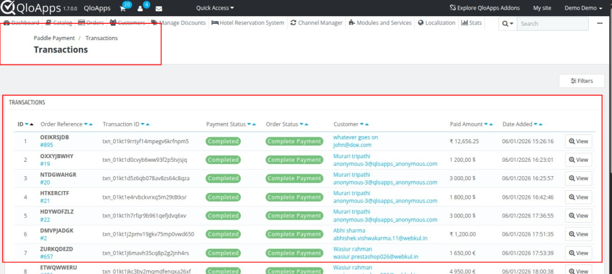
Task: Open order link #657
Action: coord(47,257)
